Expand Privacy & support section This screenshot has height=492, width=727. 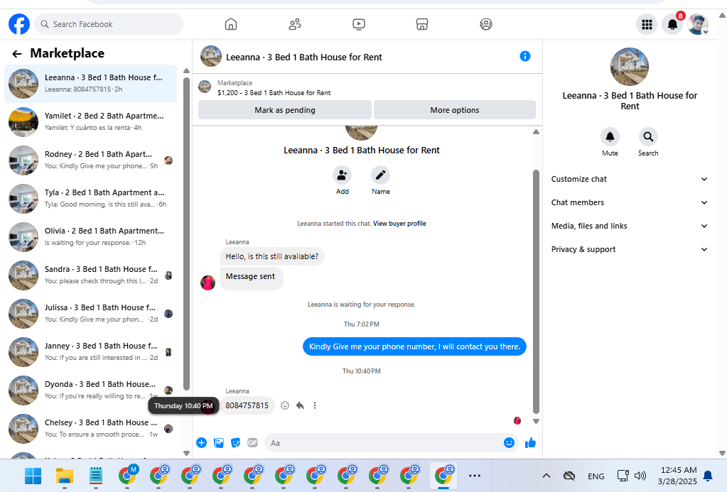pyautogui.click(x=629, y=249)
